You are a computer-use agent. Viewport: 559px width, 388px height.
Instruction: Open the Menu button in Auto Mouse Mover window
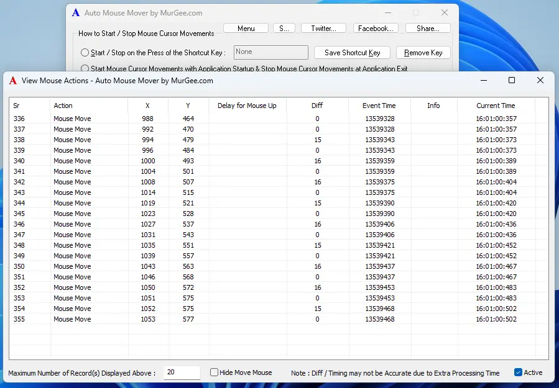tap(246, 29)
